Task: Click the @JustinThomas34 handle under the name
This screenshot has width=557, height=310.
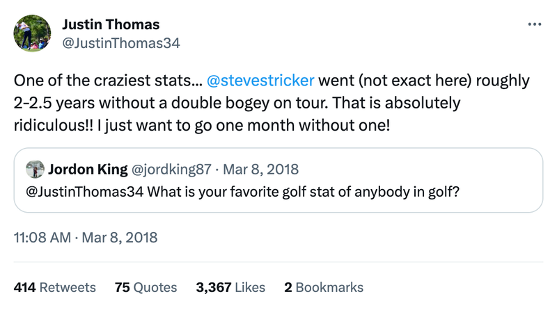Action: pos(121,42)
